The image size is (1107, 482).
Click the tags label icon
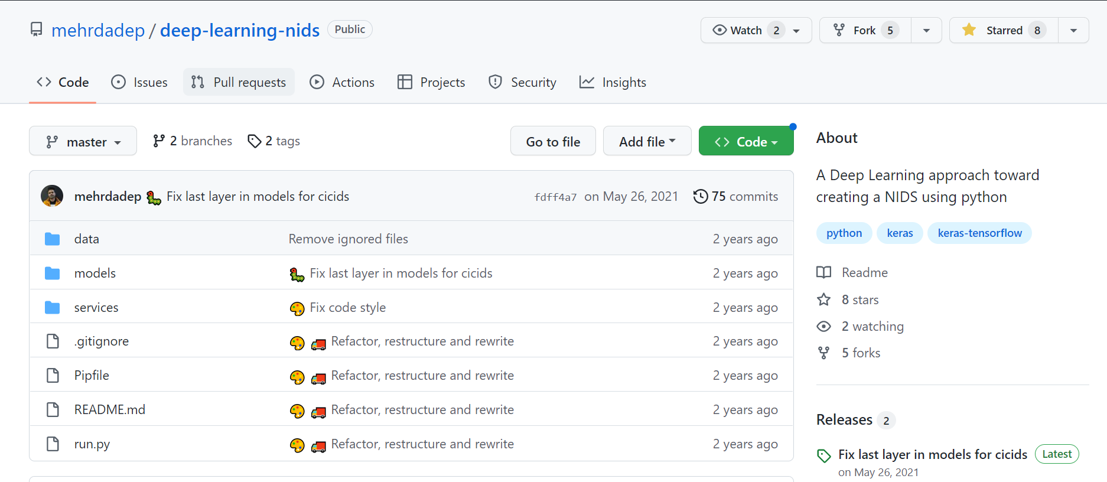click(x=254, y=141)
